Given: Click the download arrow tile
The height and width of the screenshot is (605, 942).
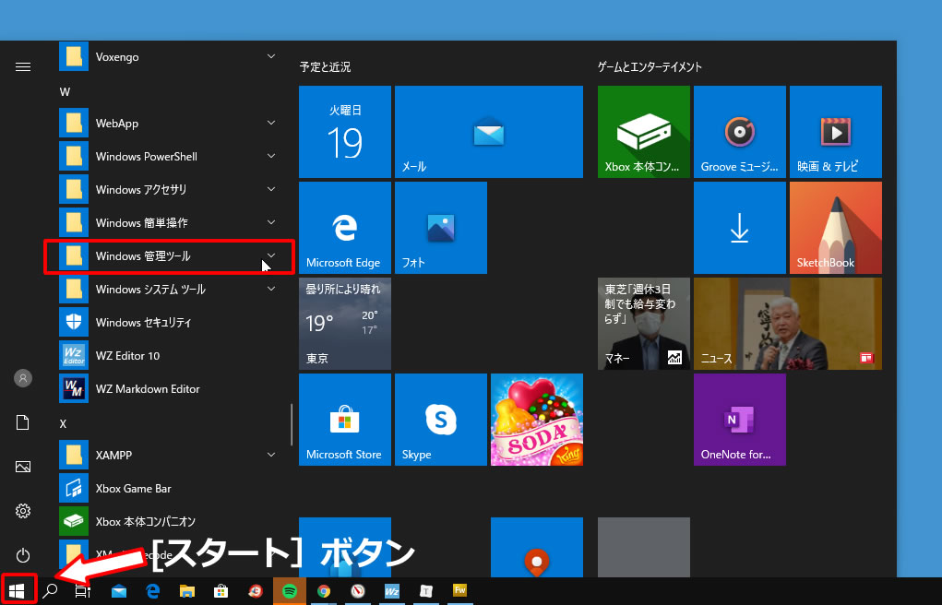Looking at the screenshot, I should (x=740, y=228).
